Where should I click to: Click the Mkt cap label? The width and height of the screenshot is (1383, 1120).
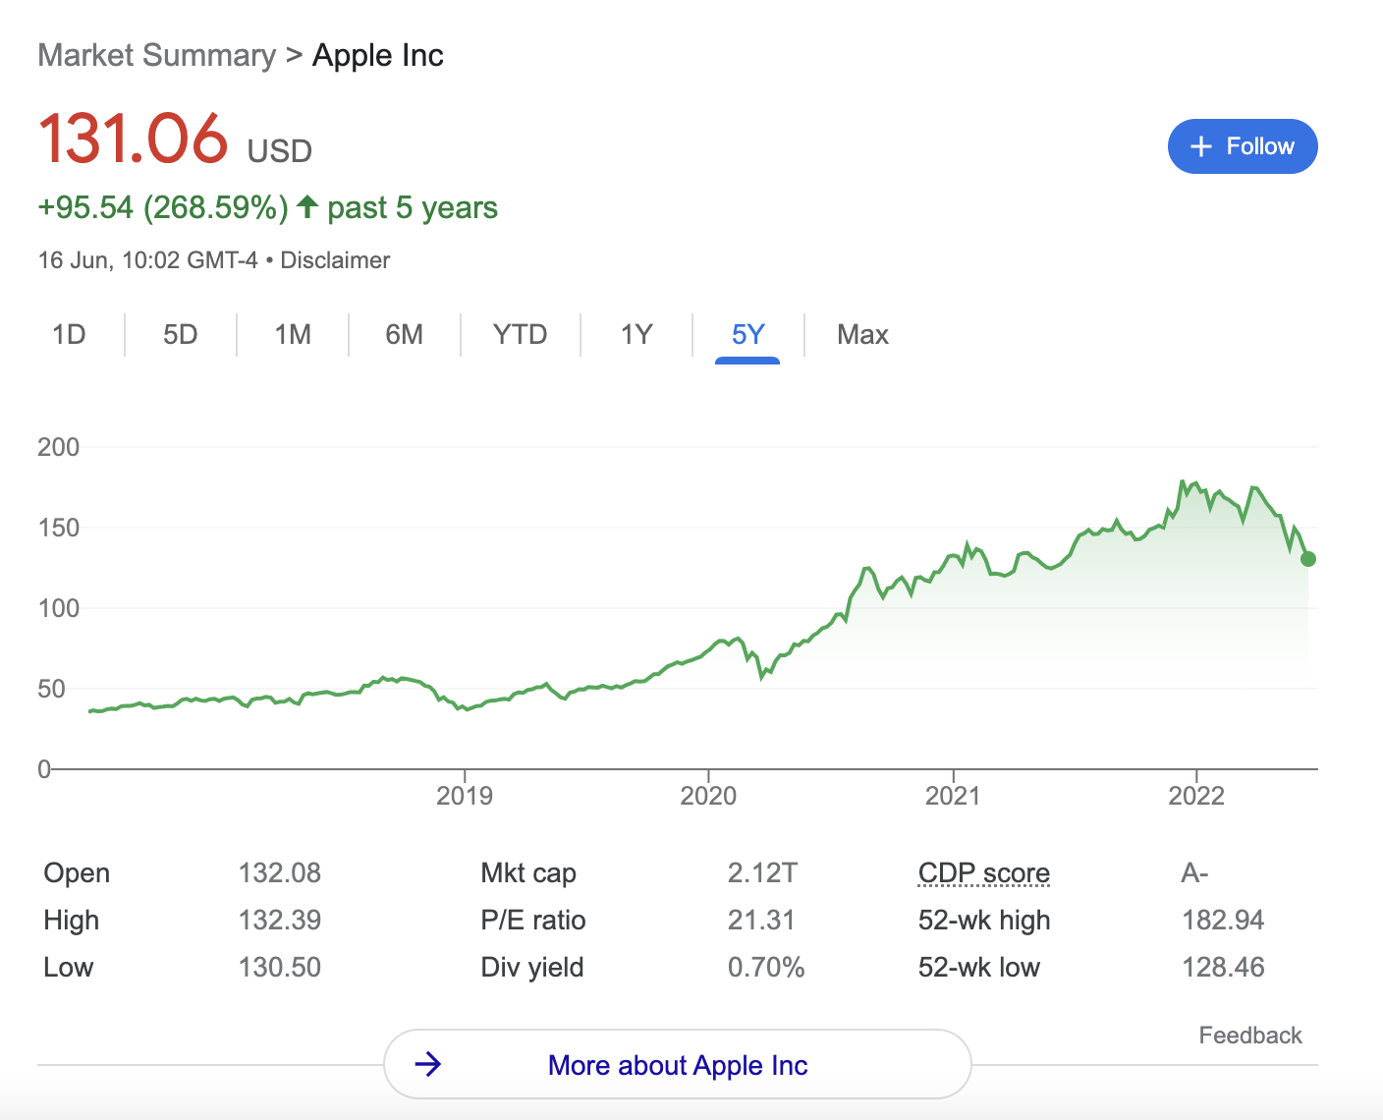point(528,873)
